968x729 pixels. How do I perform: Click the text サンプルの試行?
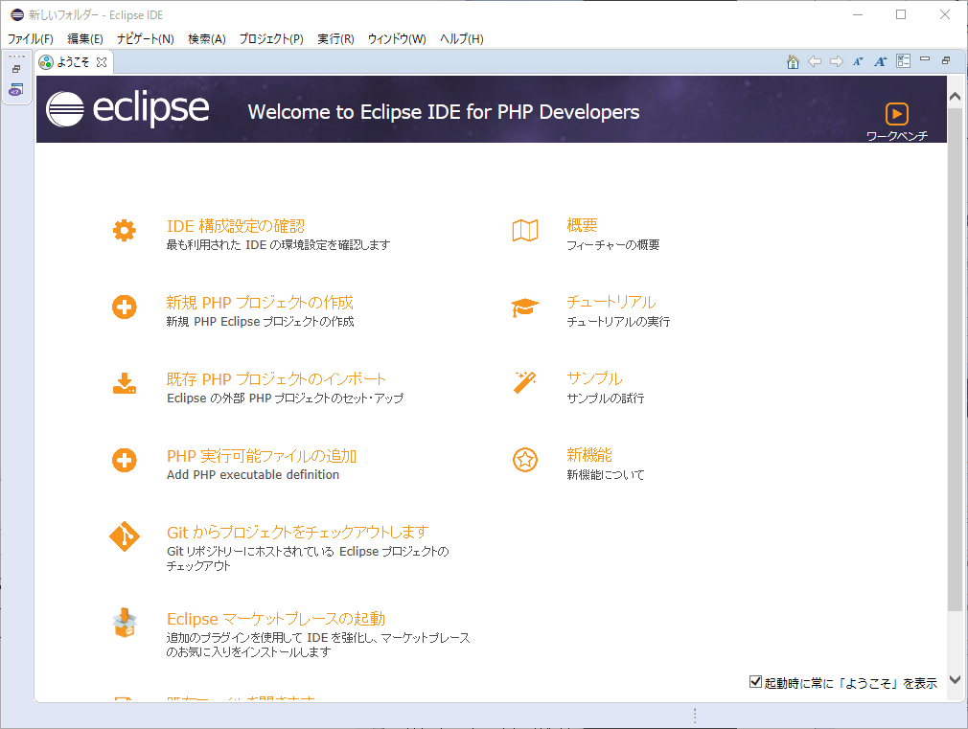pyautogui.click(x=606, y=399)
